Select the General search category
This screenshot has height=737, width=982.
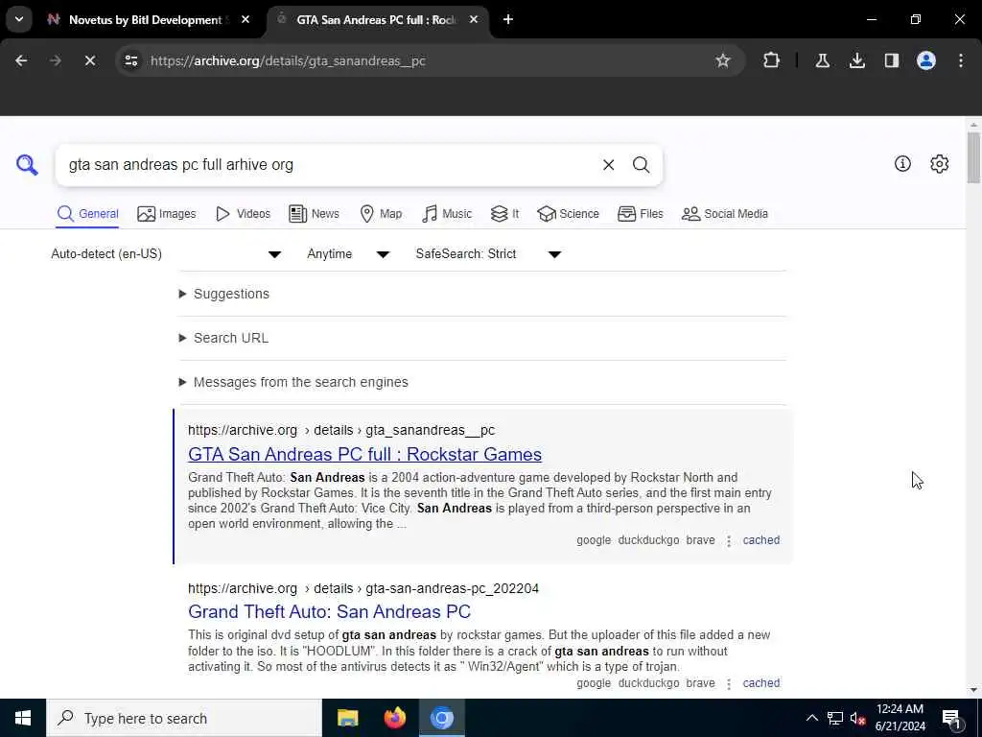tap(87, 214)
